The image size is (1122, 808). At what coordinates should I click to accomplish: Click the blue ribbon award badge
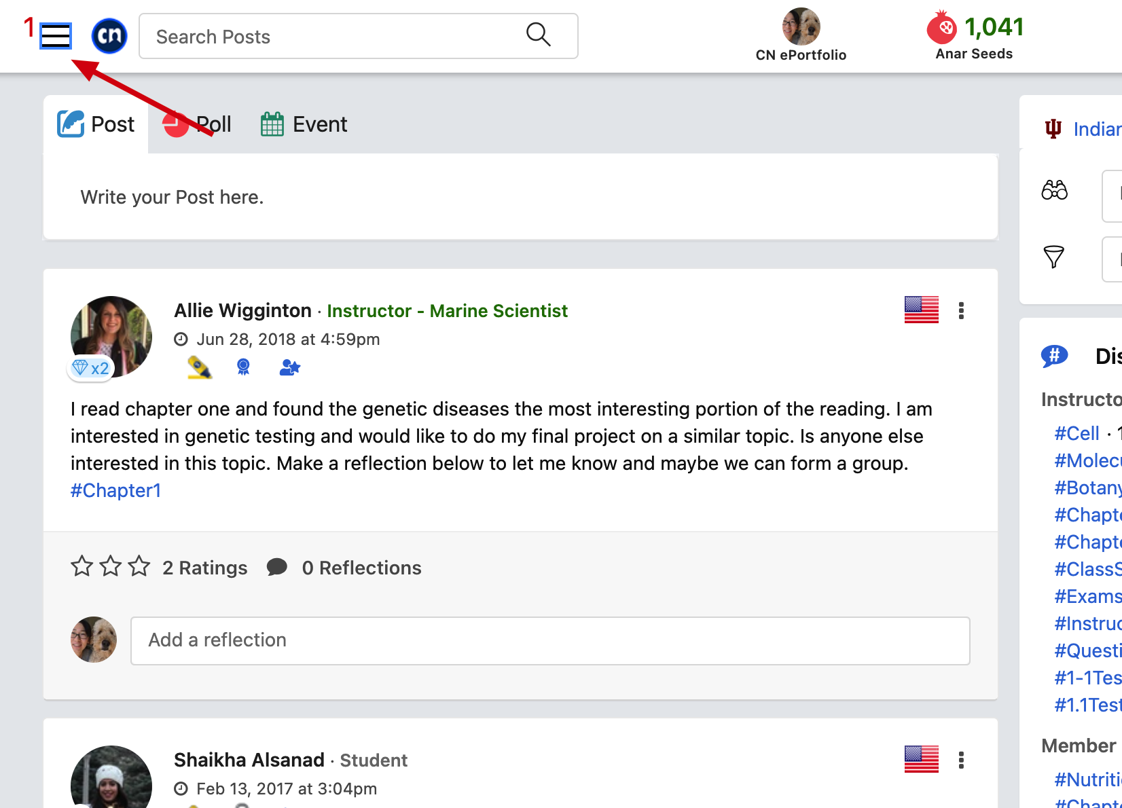[x=243, y=367]
